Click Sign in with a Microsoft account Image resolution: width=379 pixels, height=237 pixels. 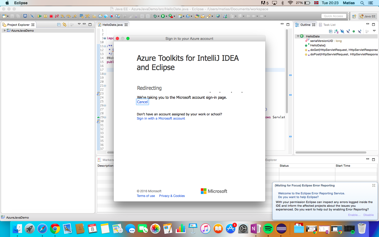[x=161, y=118]
